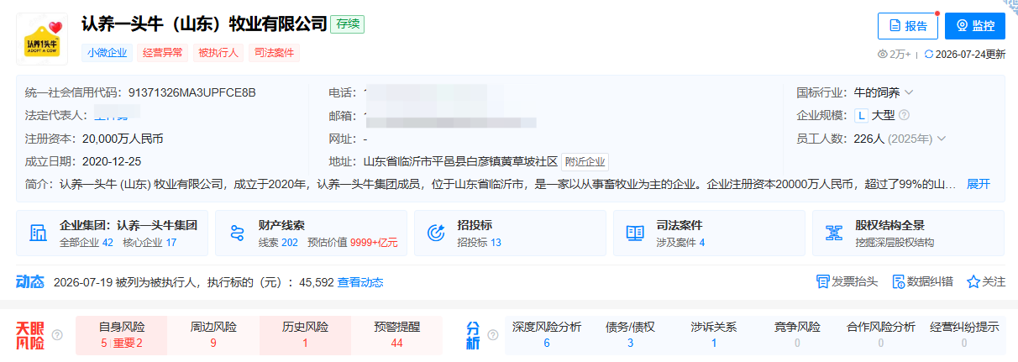Click the 股权结构全景 card icon

(834, 233)
